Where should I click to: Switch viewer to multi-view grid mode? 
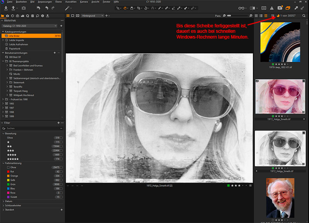click(68, 15)
